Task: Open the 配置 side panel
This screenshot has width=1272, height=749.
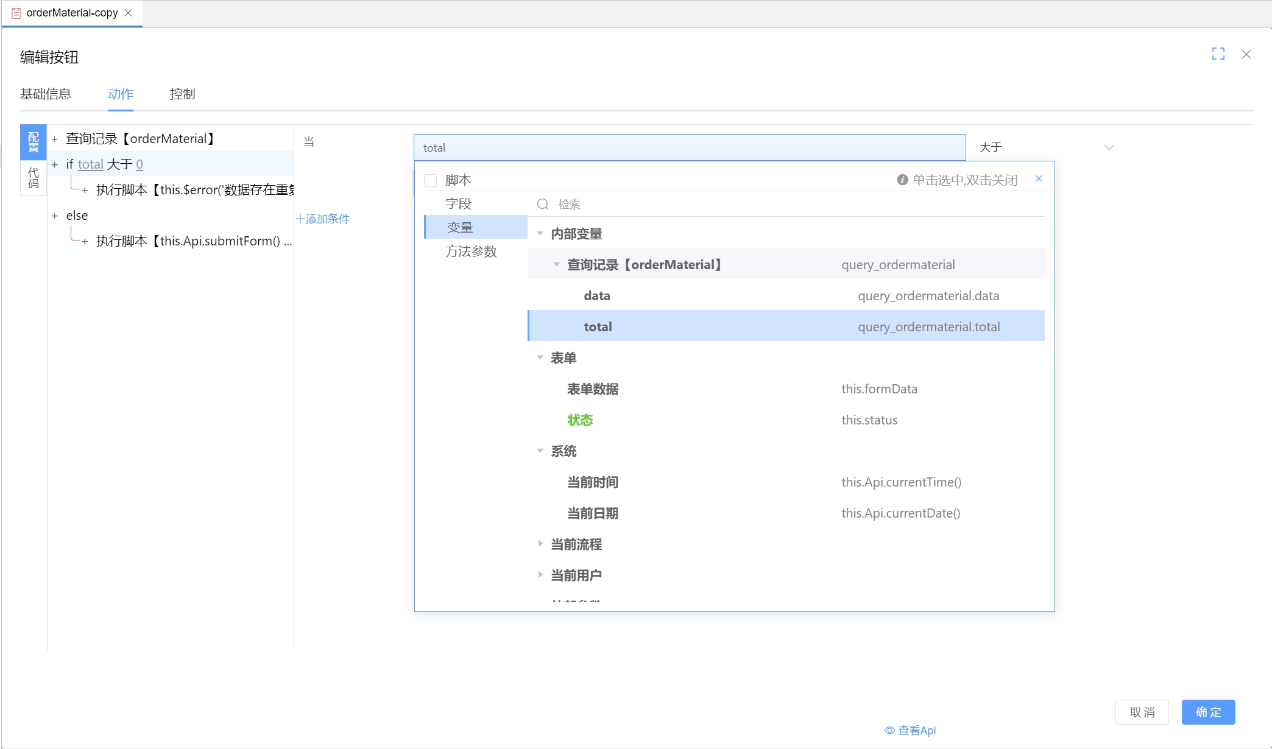Action: click(33, 142)
